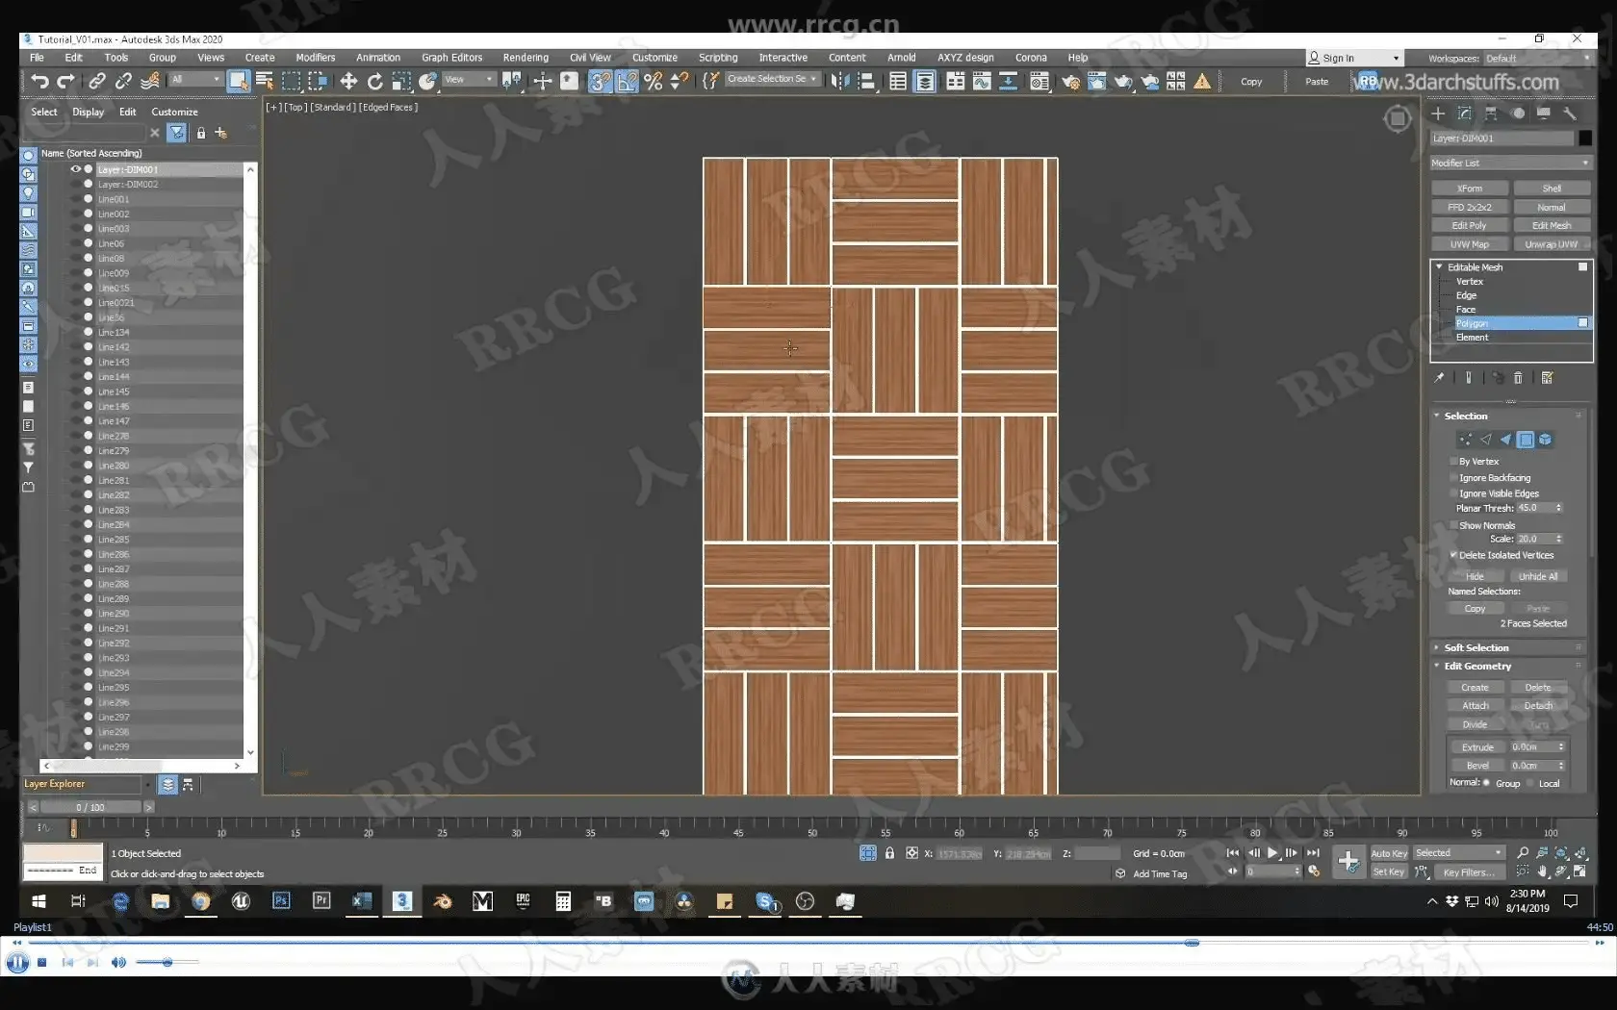The height and width of the screenshot is (1010, 1617).
Task: Open the Workspaces Default dropdown
Action: [1537, 59]
